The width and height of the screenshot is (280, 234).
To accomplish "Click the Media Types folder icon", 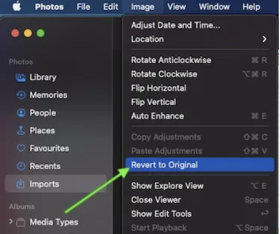I will pos(21,222).
